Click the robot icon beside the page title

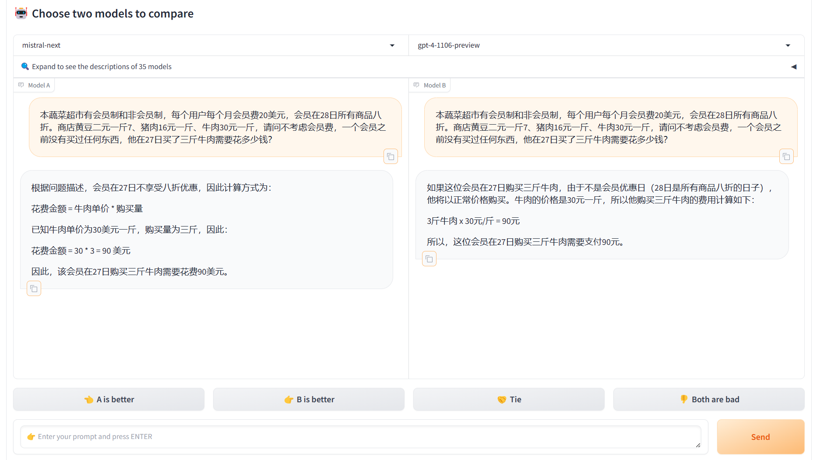pos(21,13)
